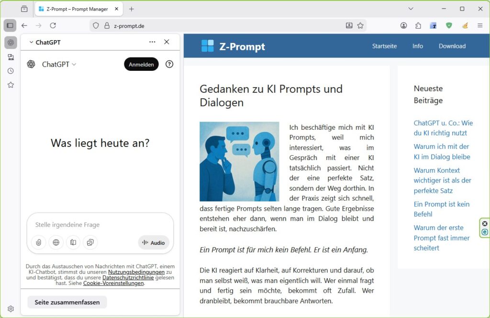Toggle the sidebar panel visibility
Viewport: 490px width, 318px height.
point(10,25)
